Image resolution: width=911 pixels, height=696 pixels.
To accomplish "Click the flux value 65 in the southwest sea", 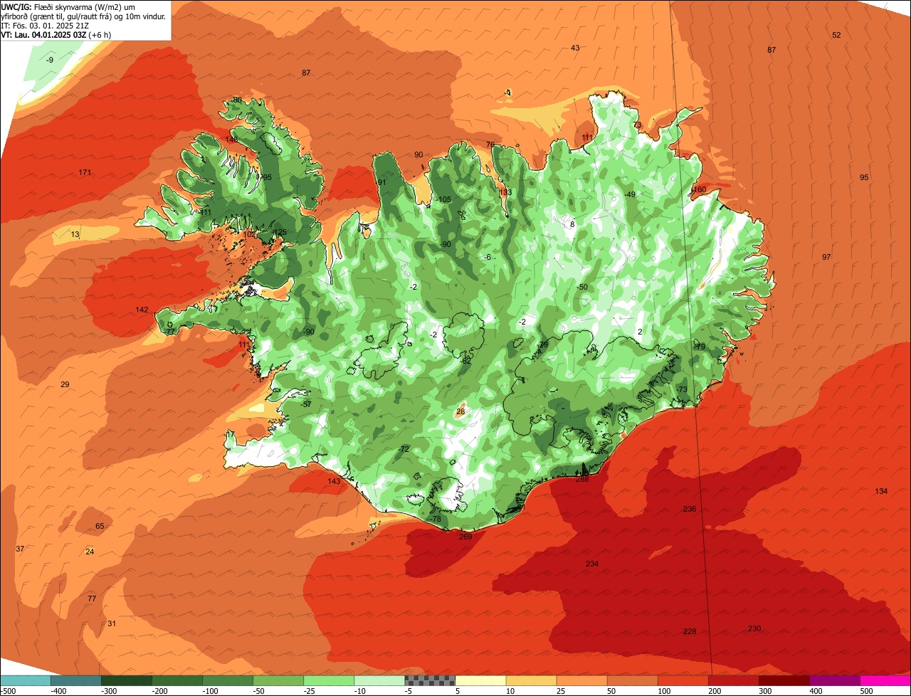I will click(100, 527).
